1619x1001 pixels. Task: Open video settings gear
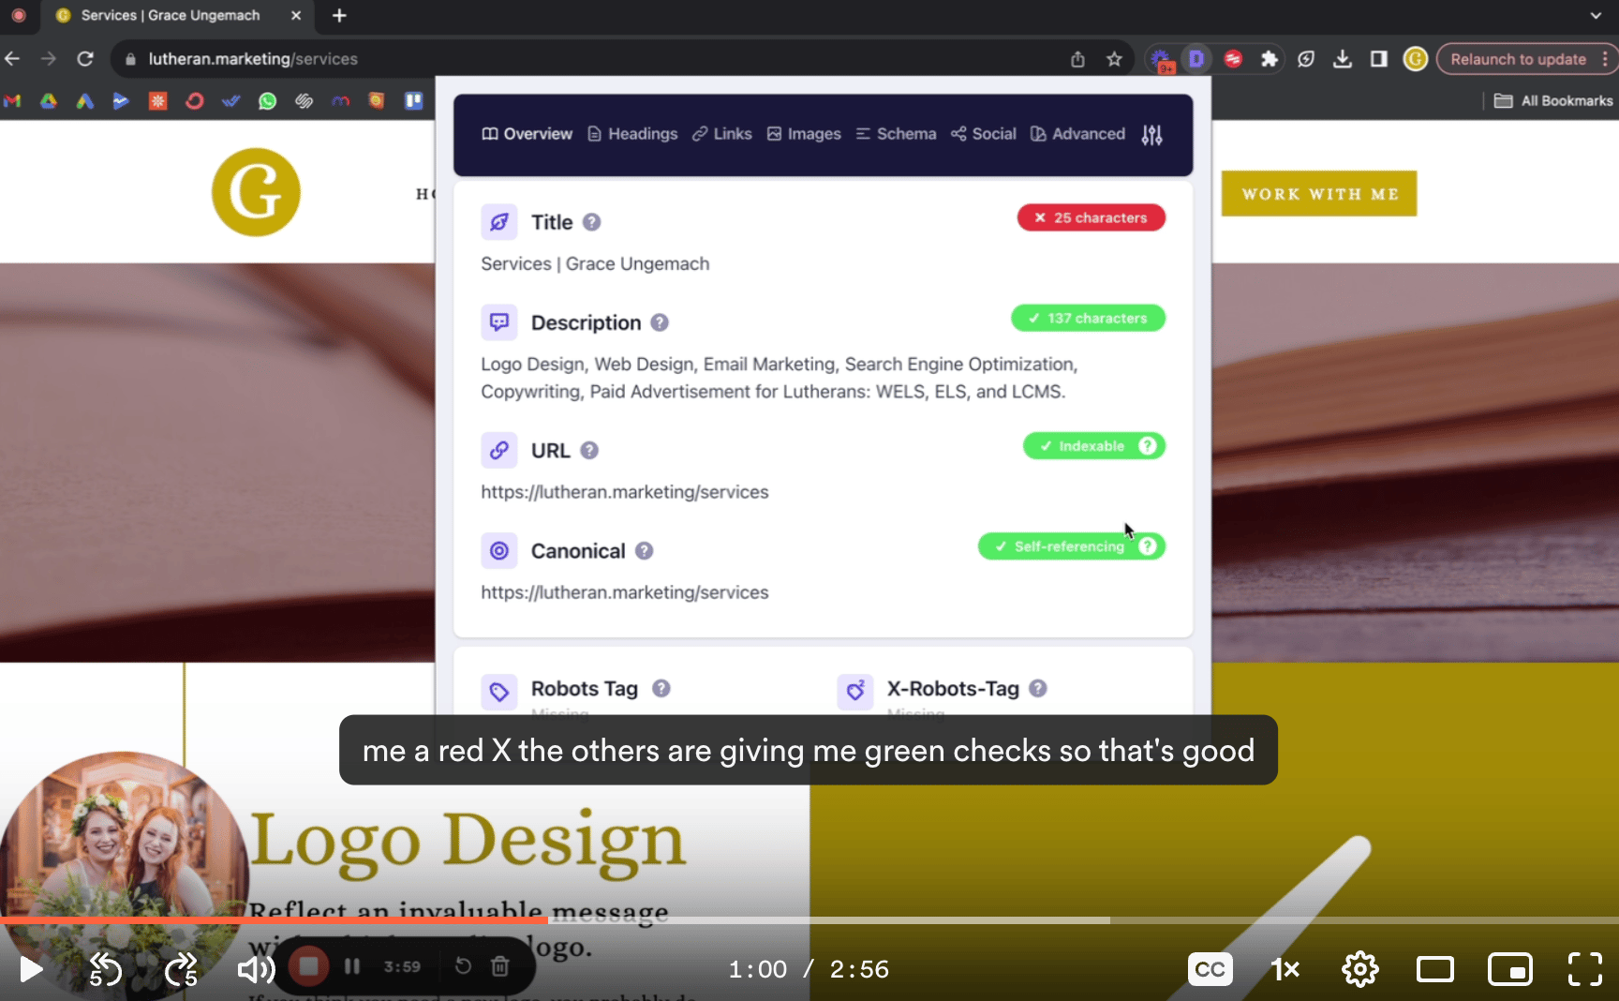1359,969
